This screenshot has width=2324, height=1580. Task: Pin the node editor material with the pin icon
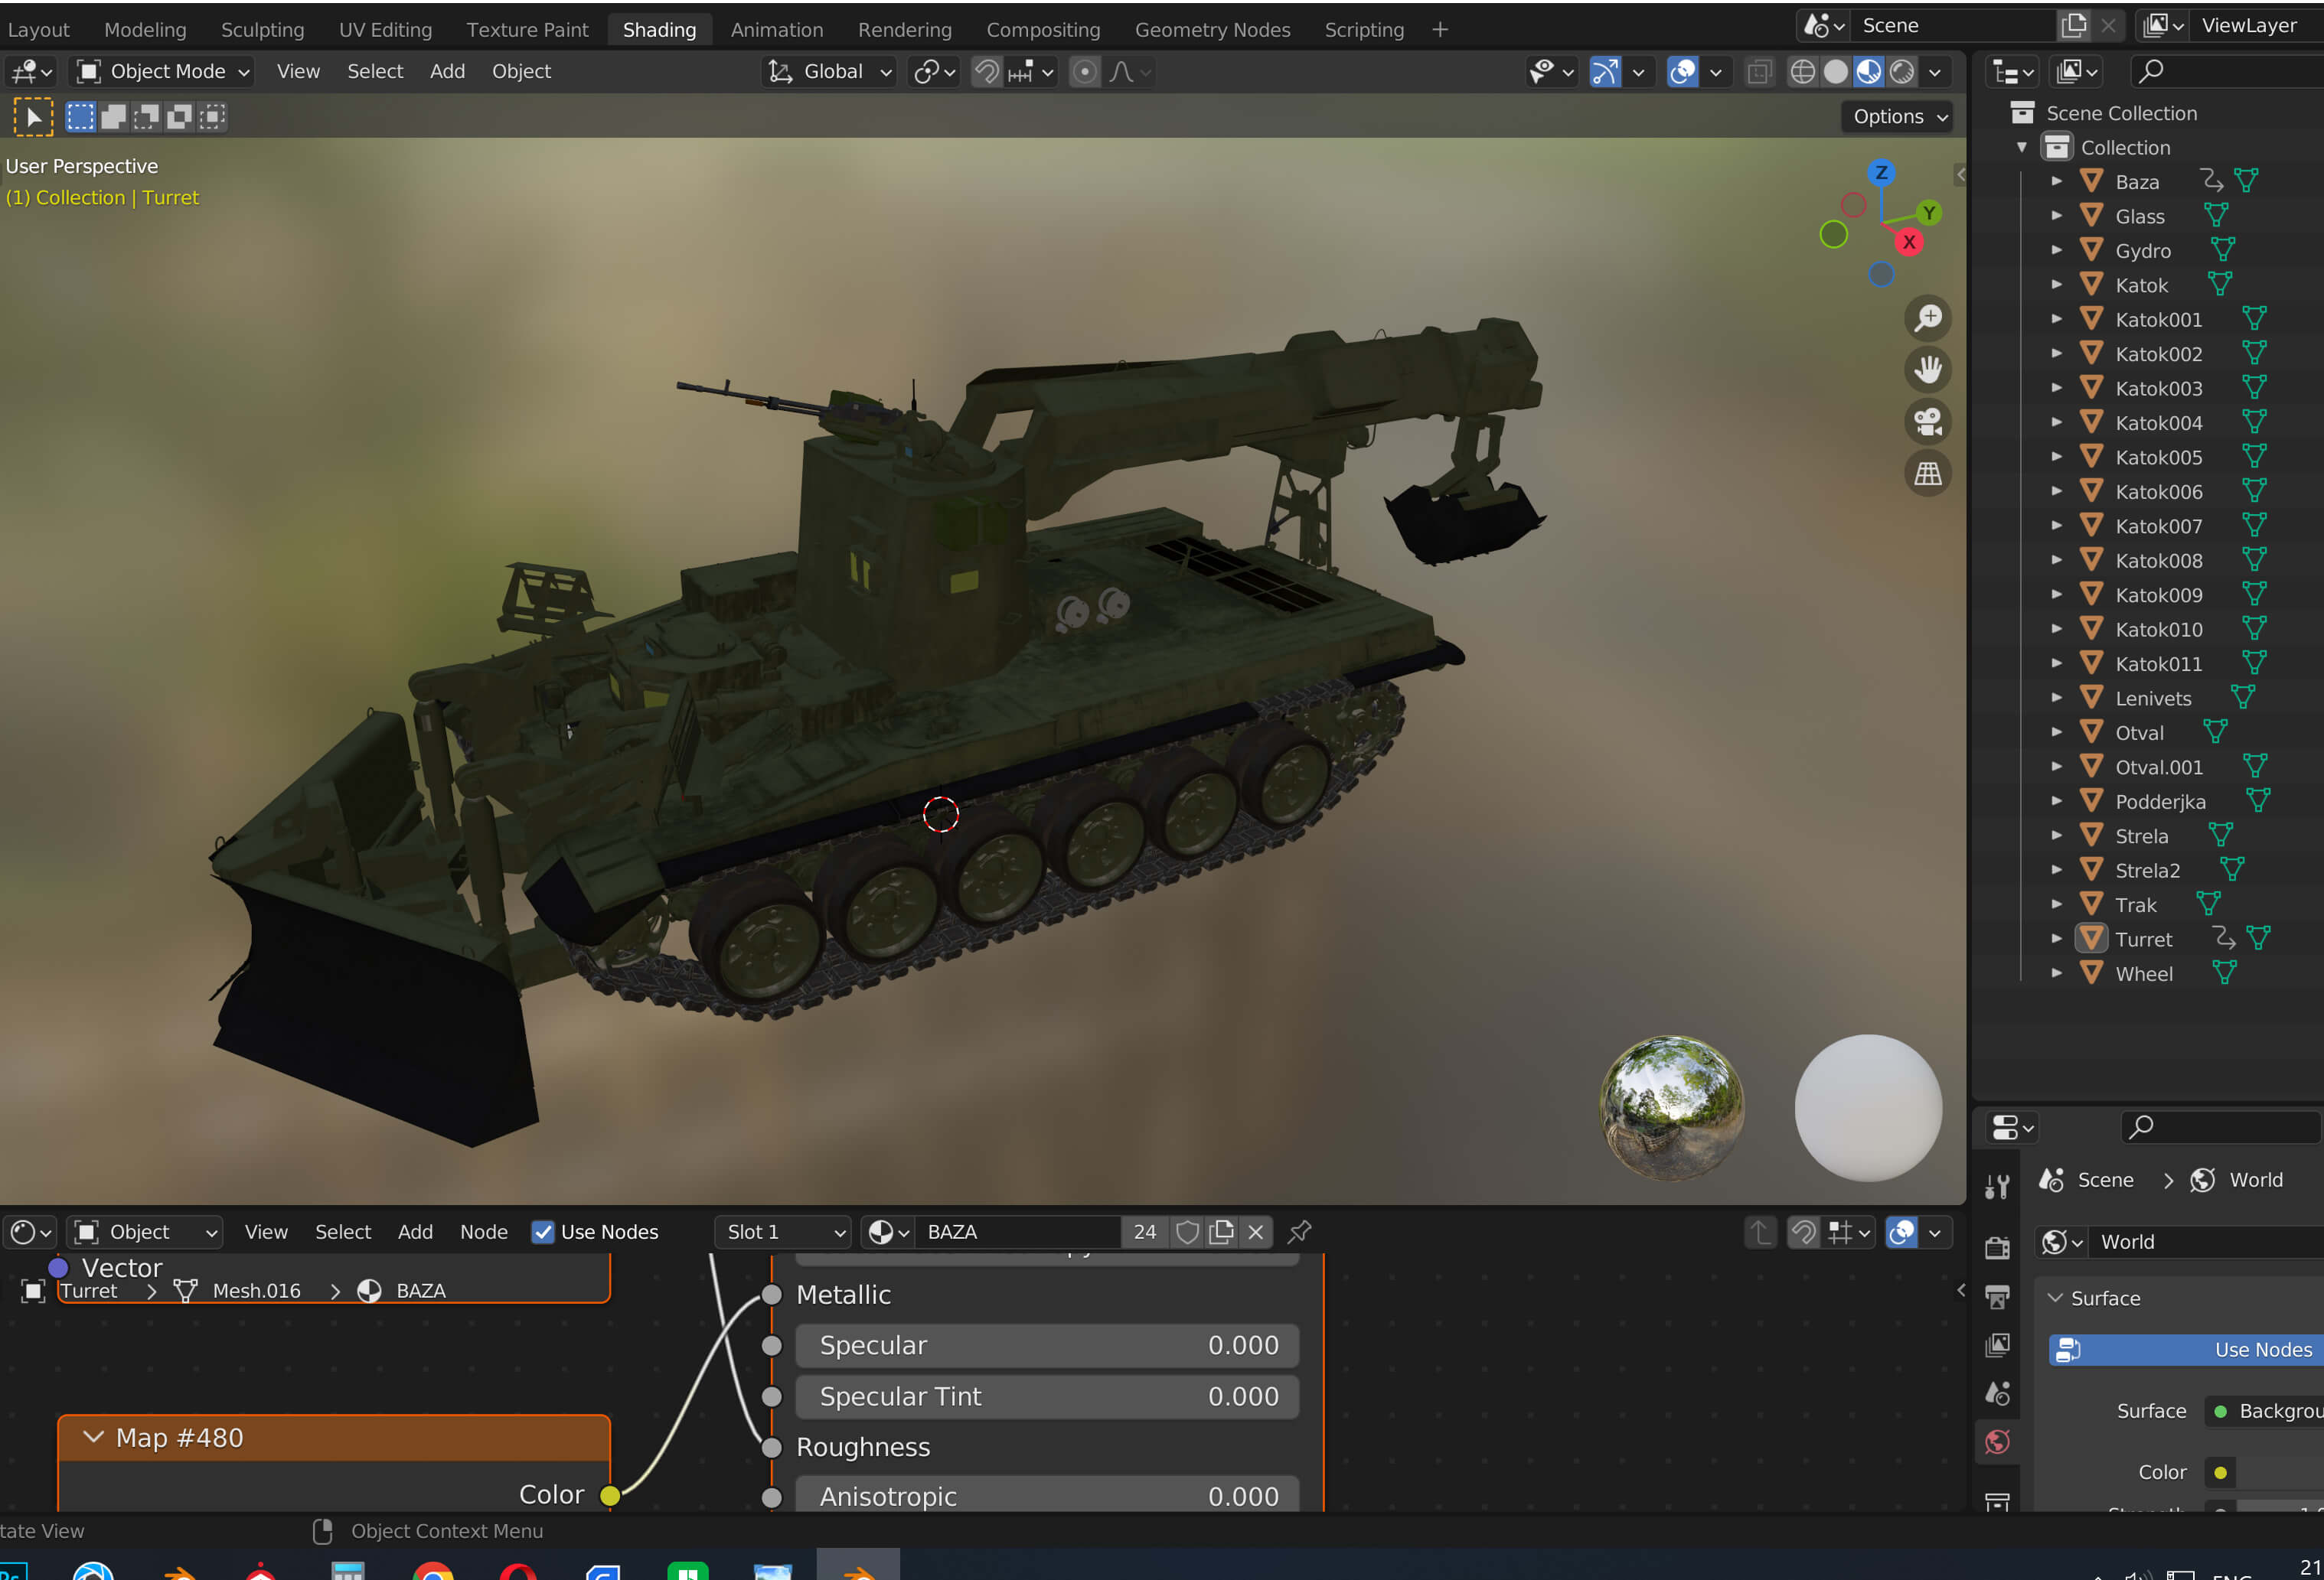click(1299, 1232)
